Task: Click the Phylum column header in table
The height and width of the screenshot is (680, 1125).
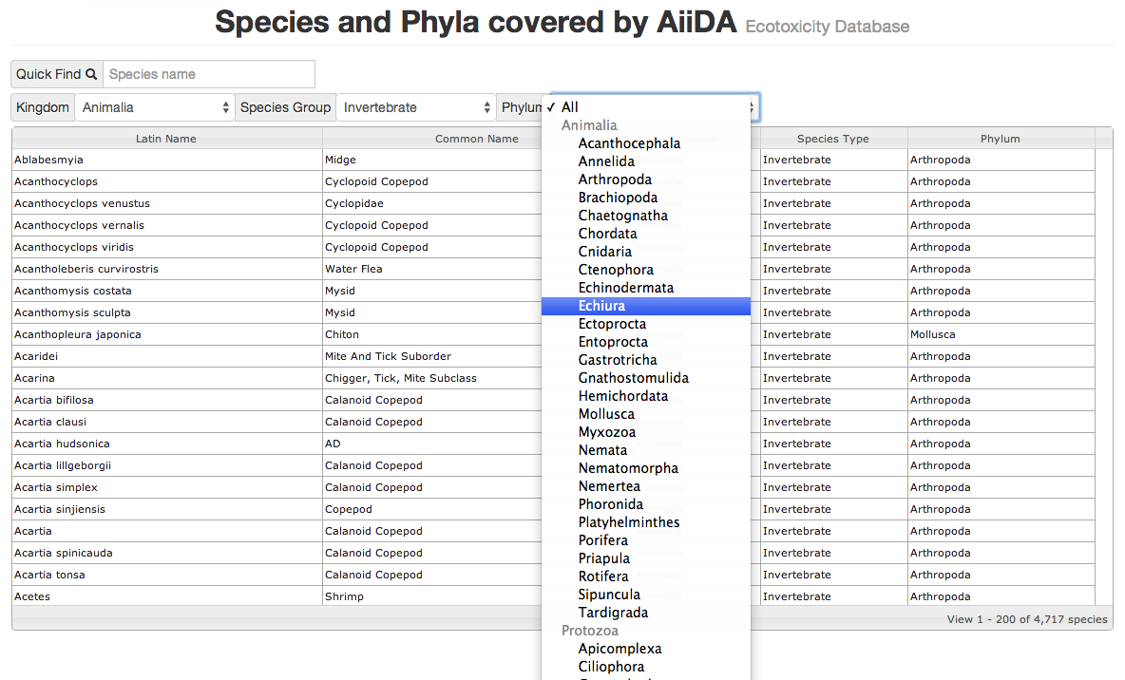Action: (1000, 139)
